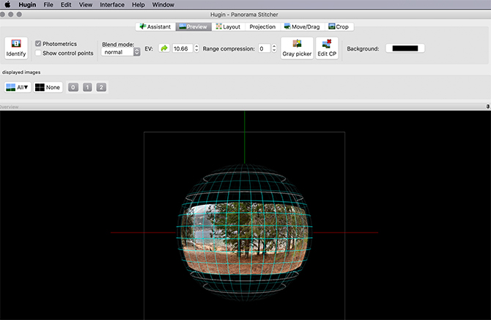Click the green EV reset arrow
This screenshot has width=491, height=320.
163,49
